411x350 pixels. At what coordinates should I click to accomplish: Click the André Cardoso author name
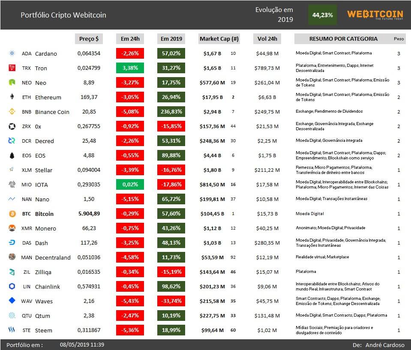(385, 345)
